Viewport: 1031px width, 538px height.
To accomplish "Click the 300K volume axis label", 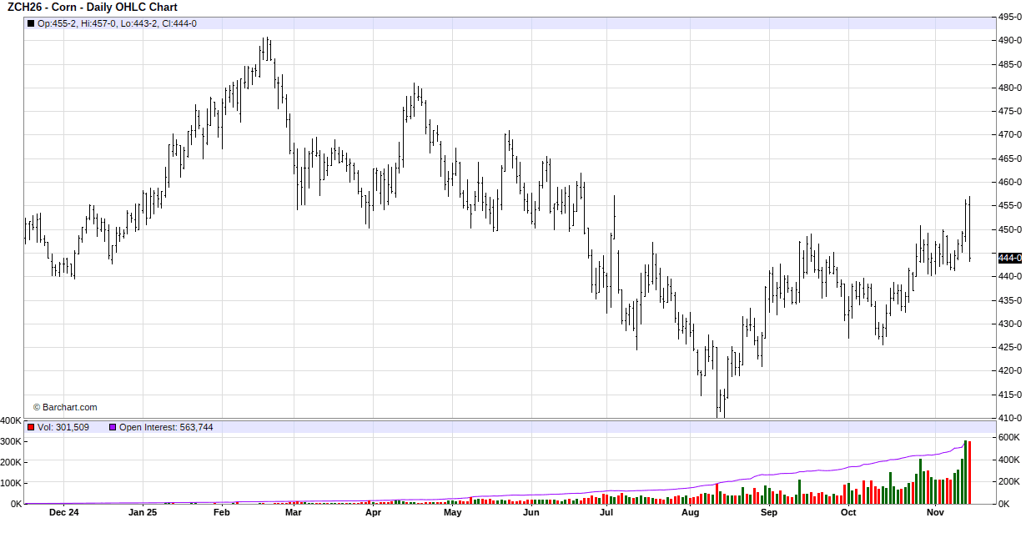I will click(11, 441).
